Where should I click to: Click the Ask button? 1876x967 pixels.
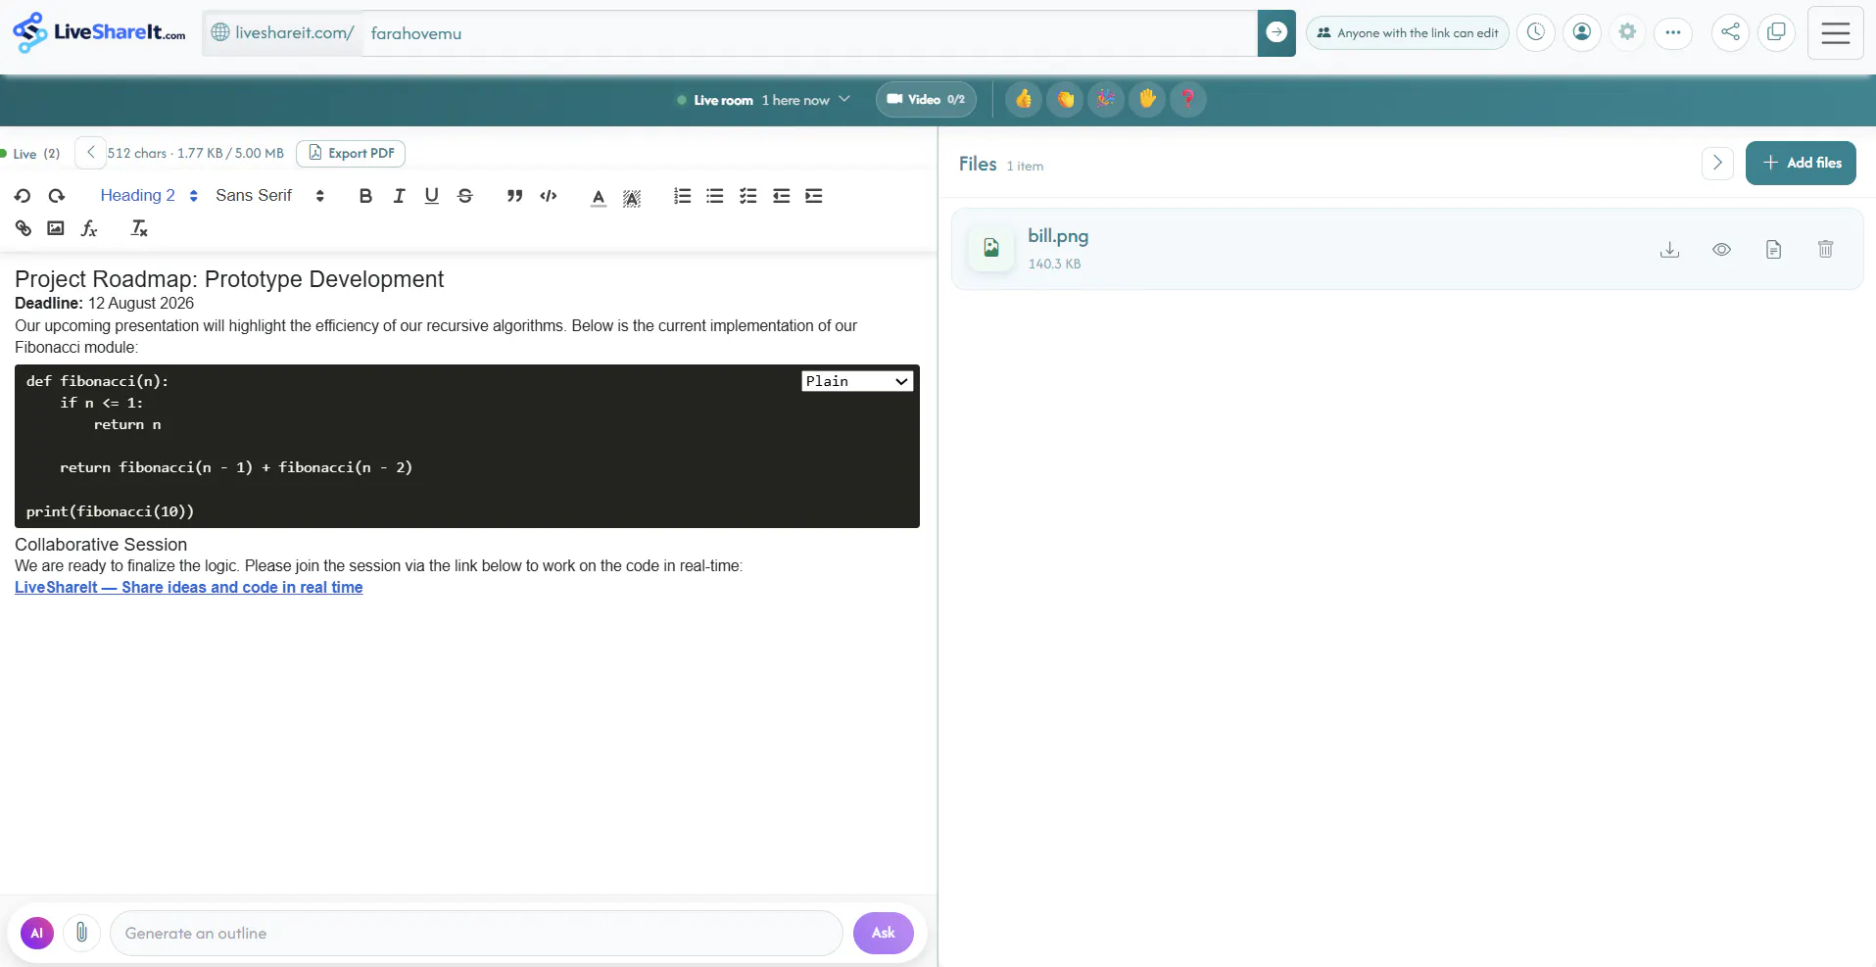884,933
